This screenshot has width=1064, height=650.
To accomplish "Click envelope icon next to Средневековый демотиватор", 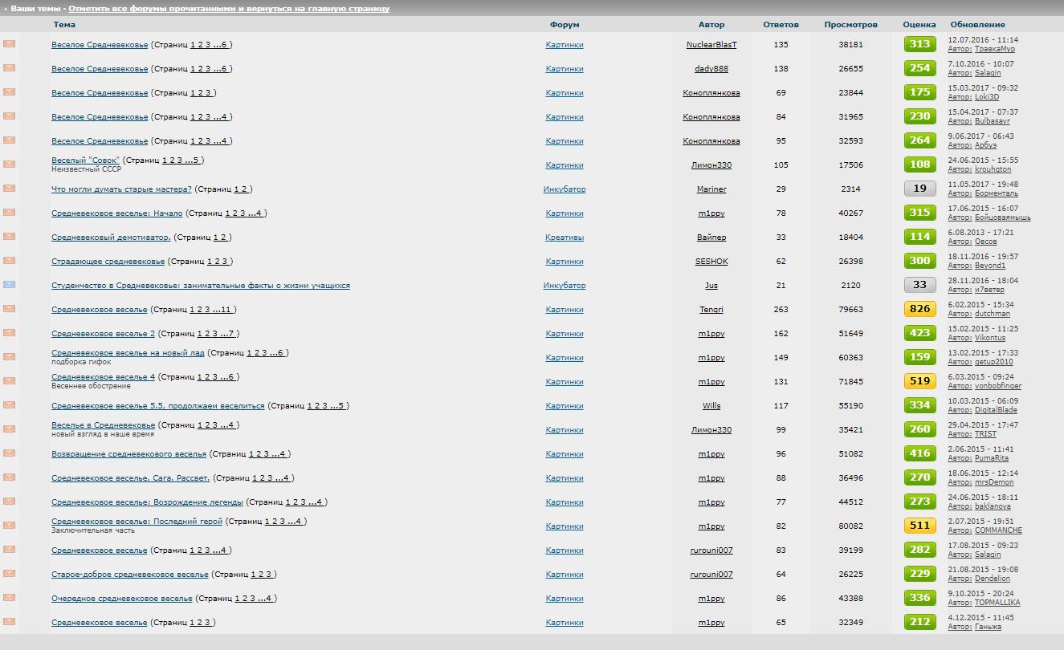I will point(10,237).
